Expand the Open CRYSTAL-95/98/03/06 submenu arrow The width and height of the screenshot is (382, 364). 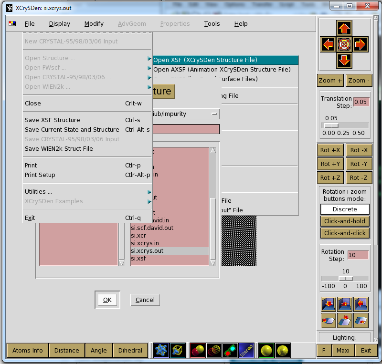tap(149, 77)
